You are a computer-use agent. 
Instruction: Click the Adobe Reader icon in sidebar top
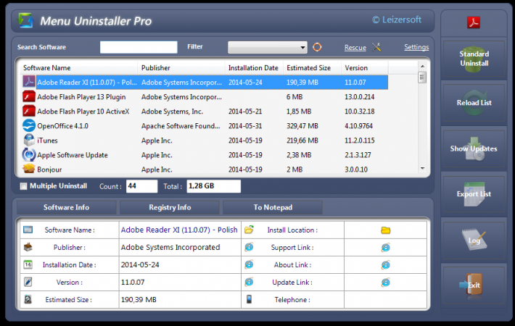pyautogui.click(x=473, y=22)
